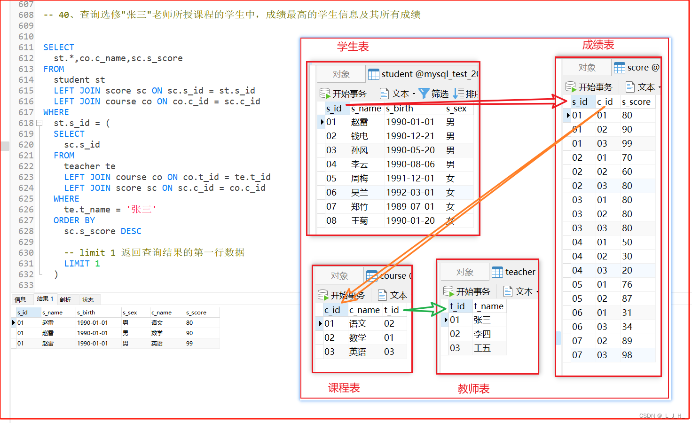The image size is (692, 423).
Task: Click score value 31 in the score table
Action: coord(627,313)
